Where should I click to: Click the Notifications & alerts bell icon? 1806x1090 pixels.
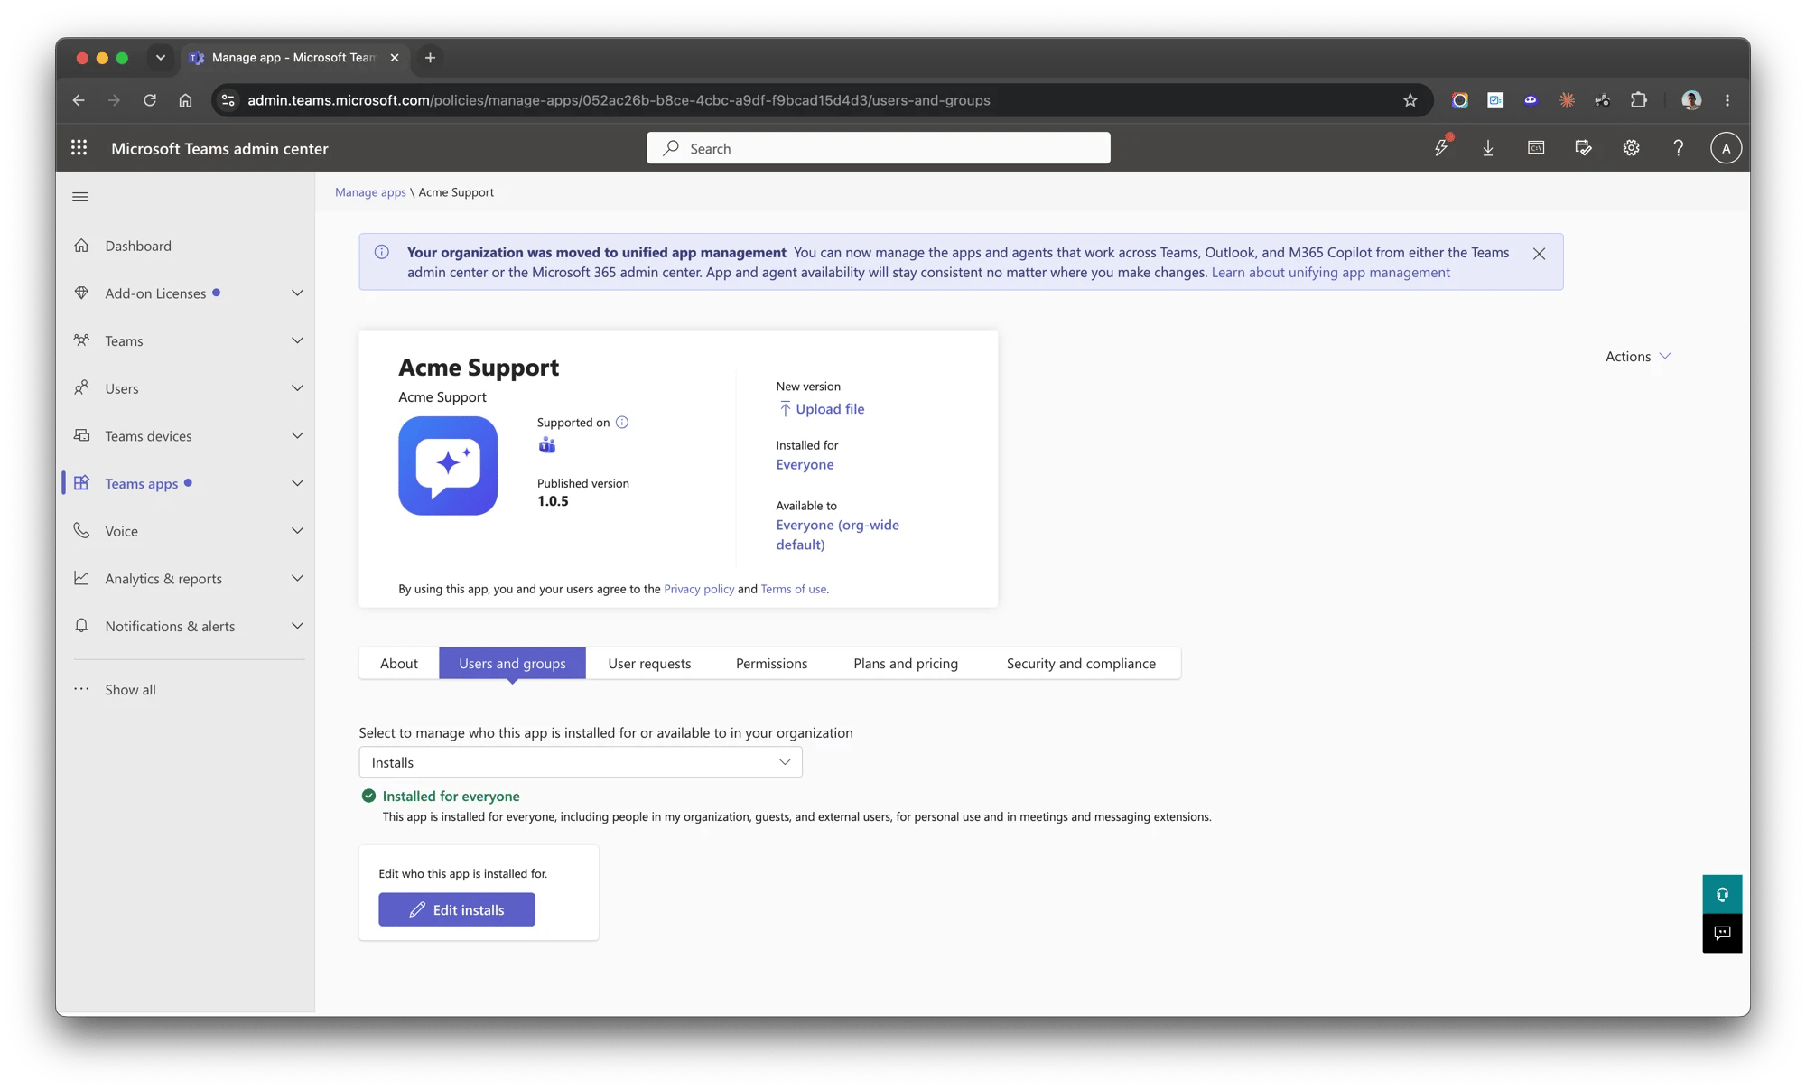tap(81, 626)
